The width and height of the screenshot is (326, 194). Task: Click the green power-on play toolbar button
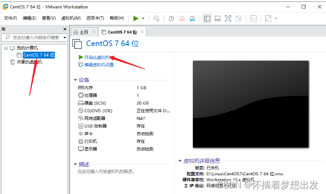[136, 19]
